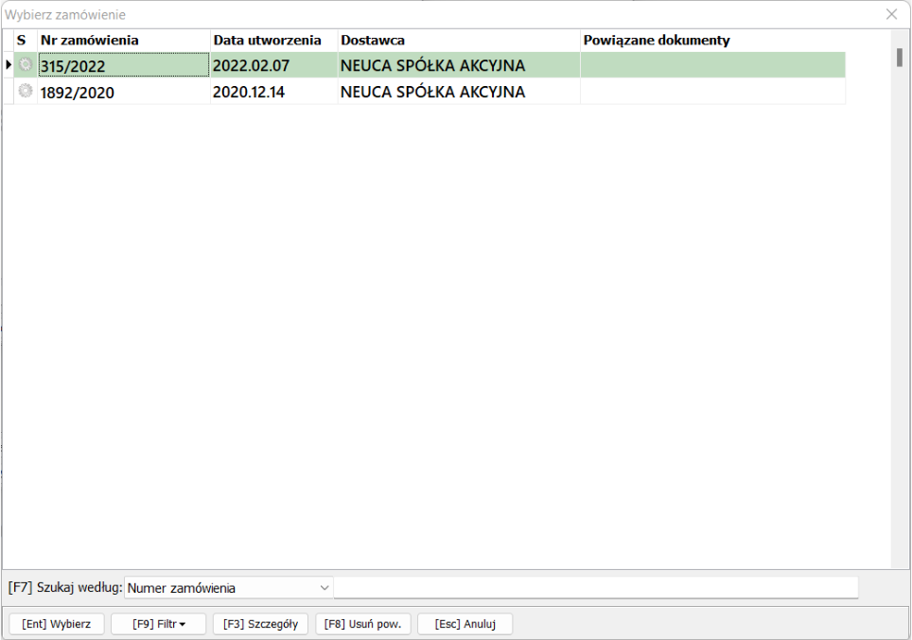Viewport: 912px width, 640px height.
Task: Open the Szukaj według combo box
Action: [x=228, y=588]
